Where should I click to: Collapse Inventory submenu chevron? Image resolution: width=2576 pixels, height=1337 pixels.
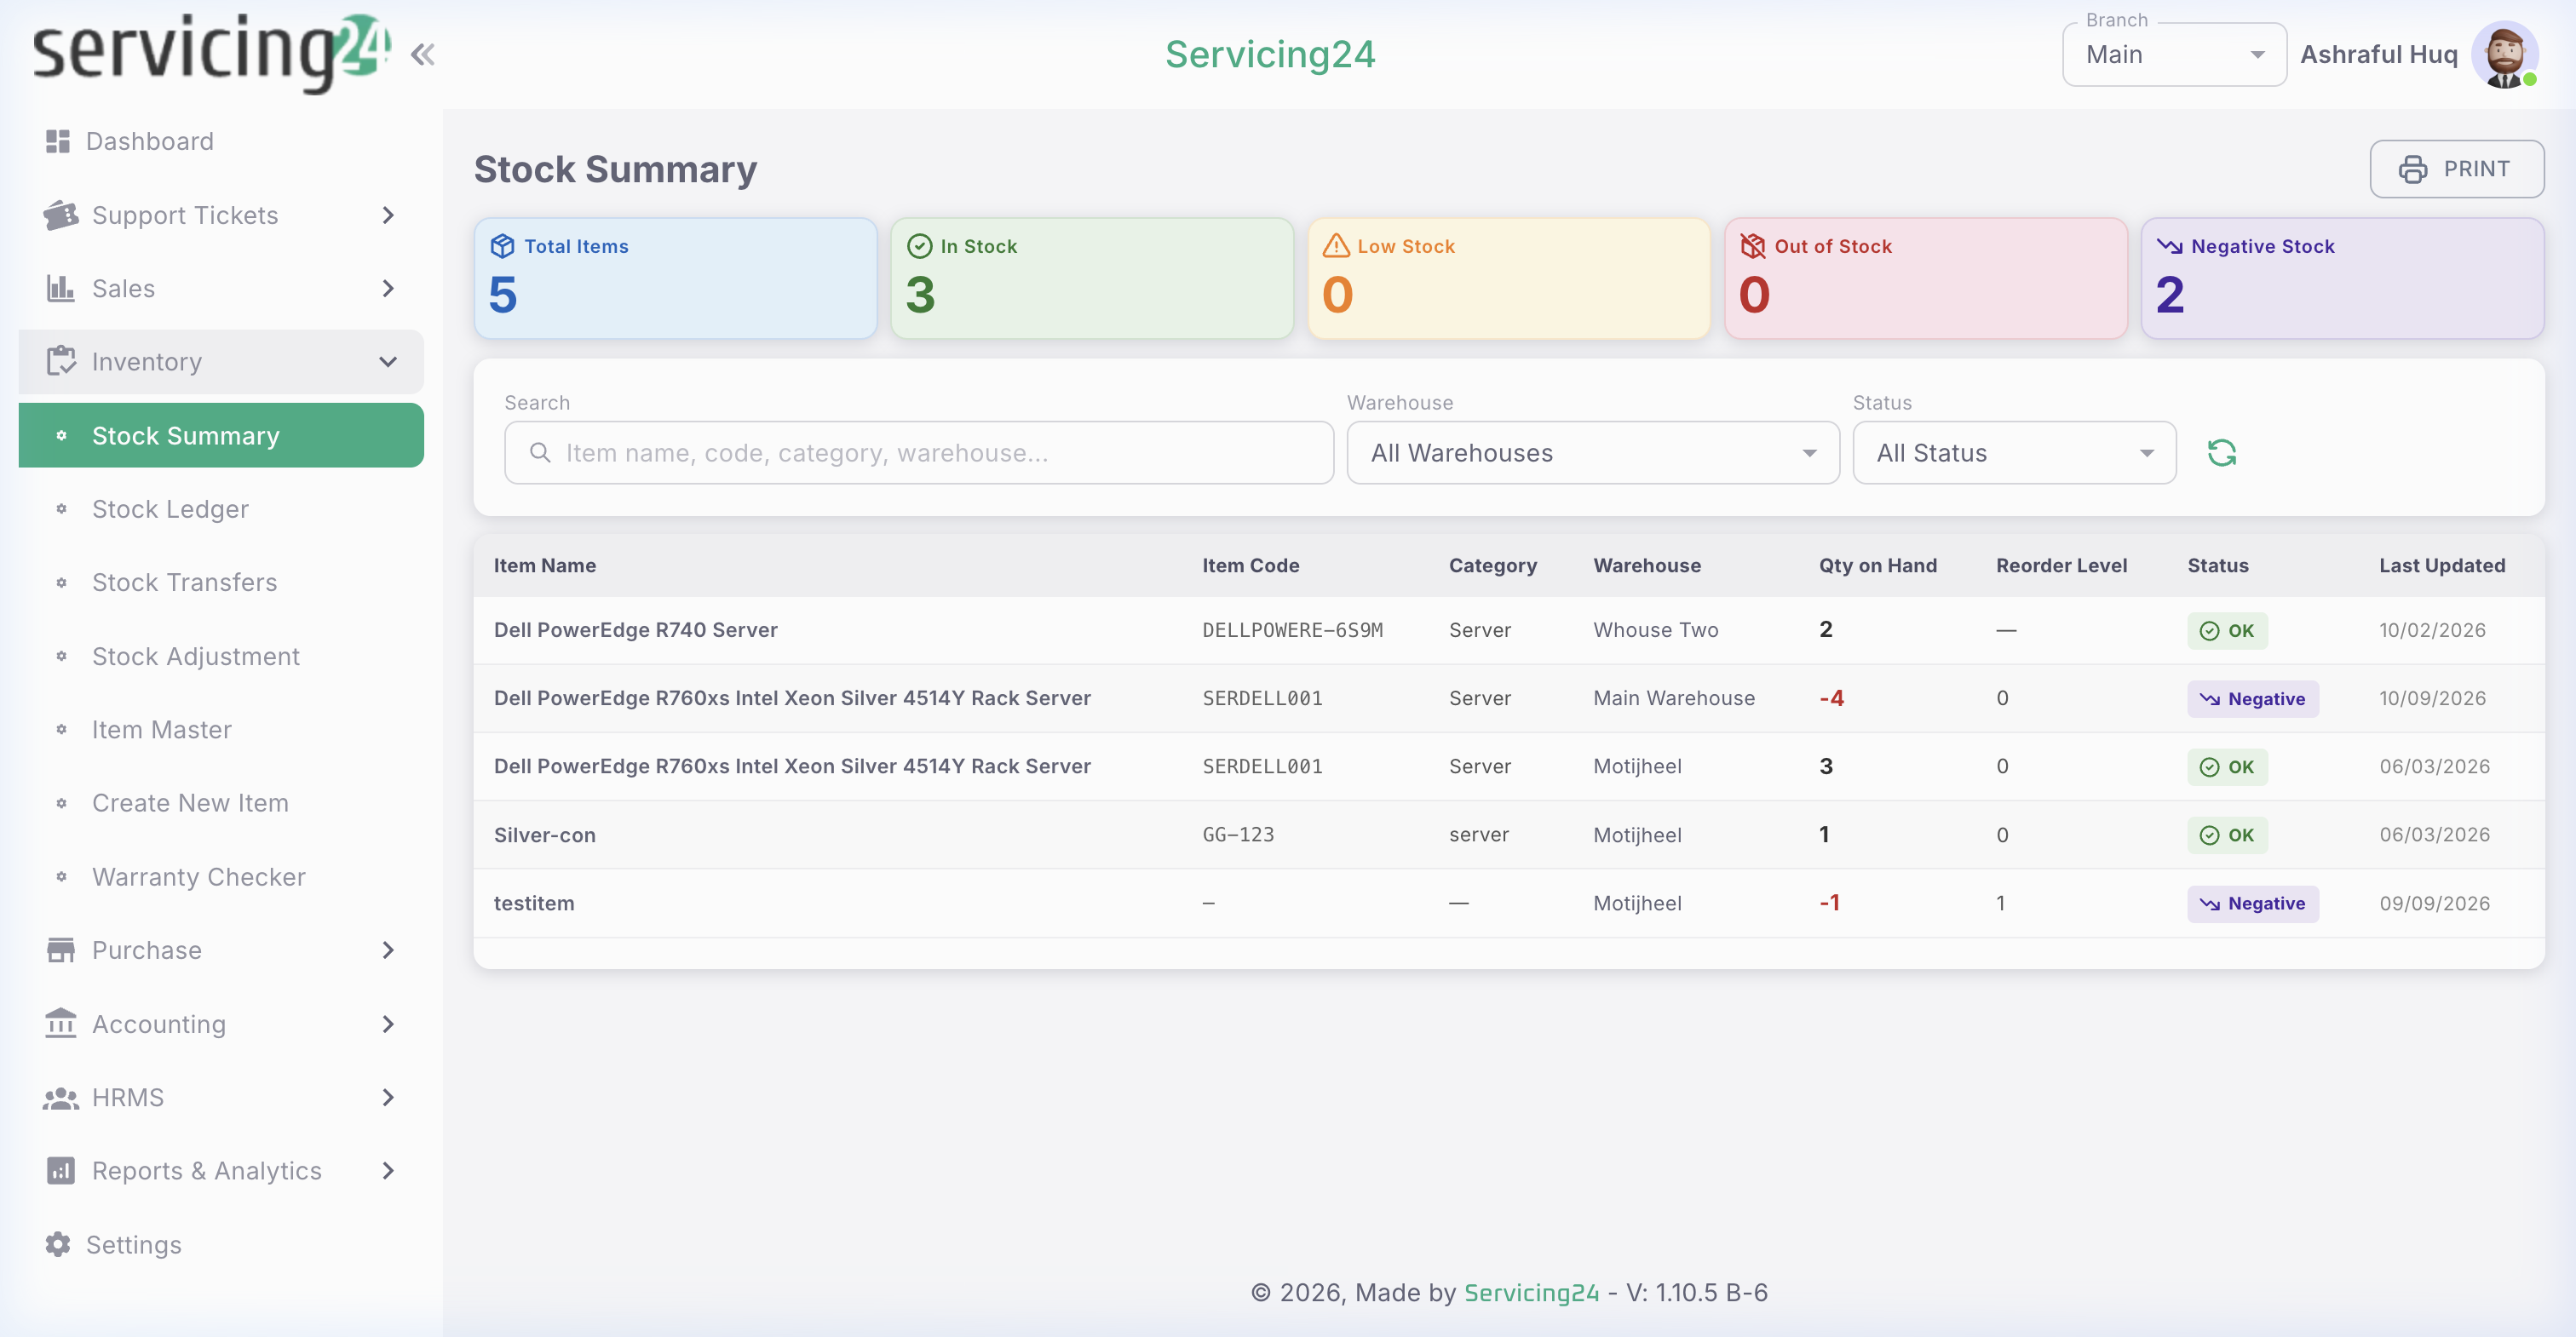click(388, 361)
